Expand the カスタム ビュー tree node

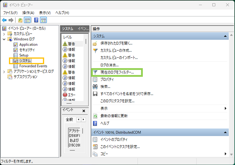point(4,34)
